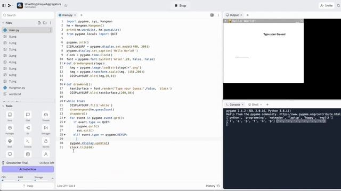Click the UnwittingUniqueAggregators repl avatar
The height and width of the screenshot is (191, 341).
coord(20,5)
